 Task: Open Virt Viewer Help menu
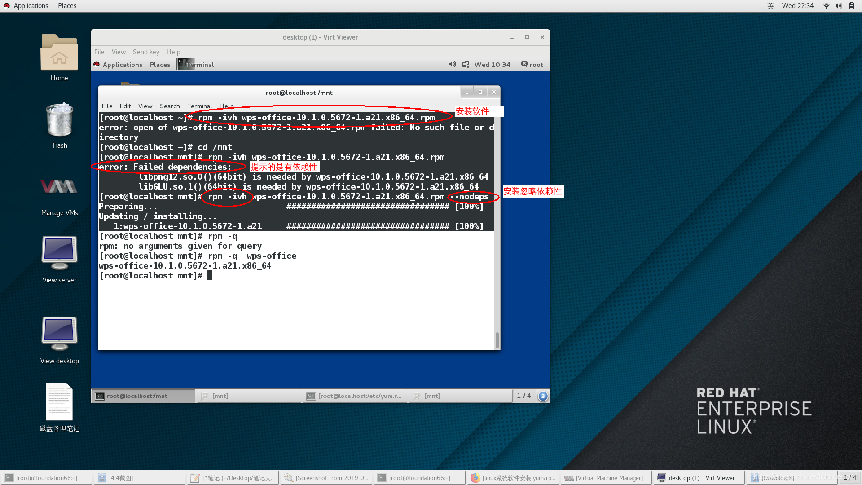pyautogui.click(x=173, y=52)
